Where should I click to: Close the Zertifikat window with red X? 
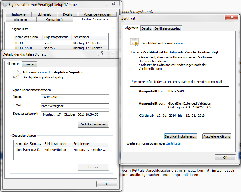click(x=232, y=17)
